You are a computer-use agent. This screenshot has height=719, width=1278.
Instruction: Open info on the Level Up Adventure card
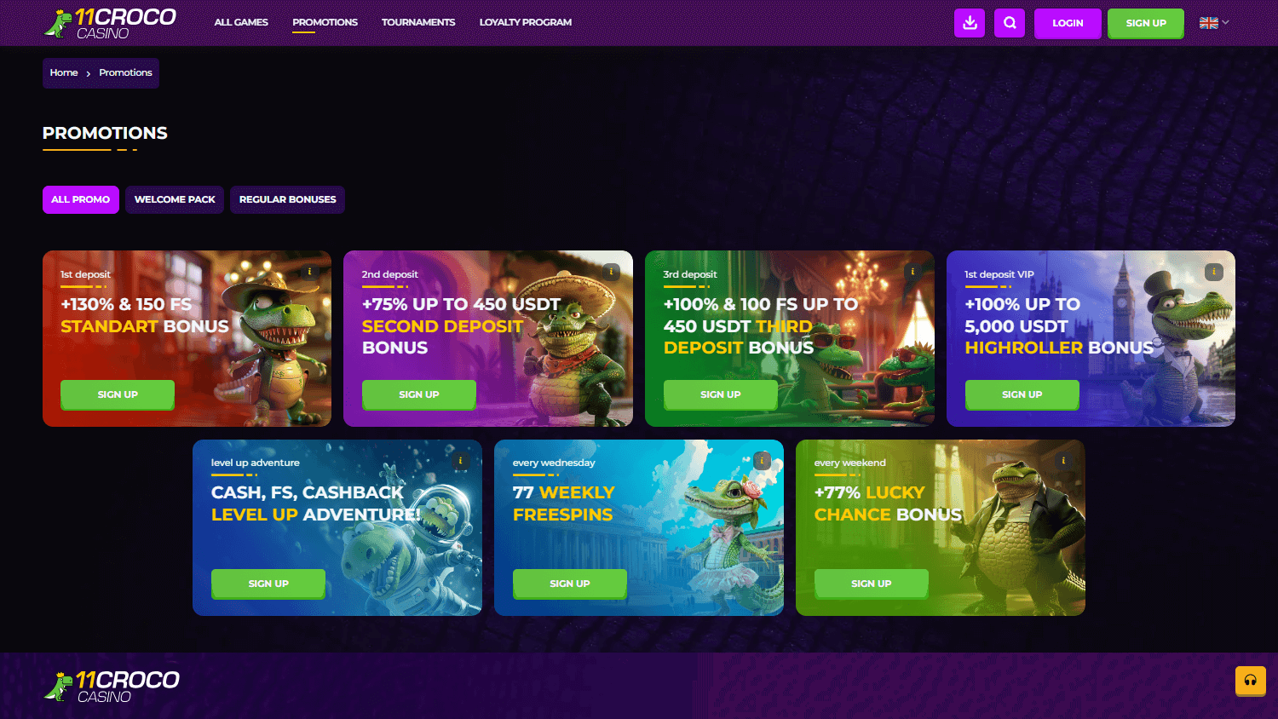(x=460, y=460)
